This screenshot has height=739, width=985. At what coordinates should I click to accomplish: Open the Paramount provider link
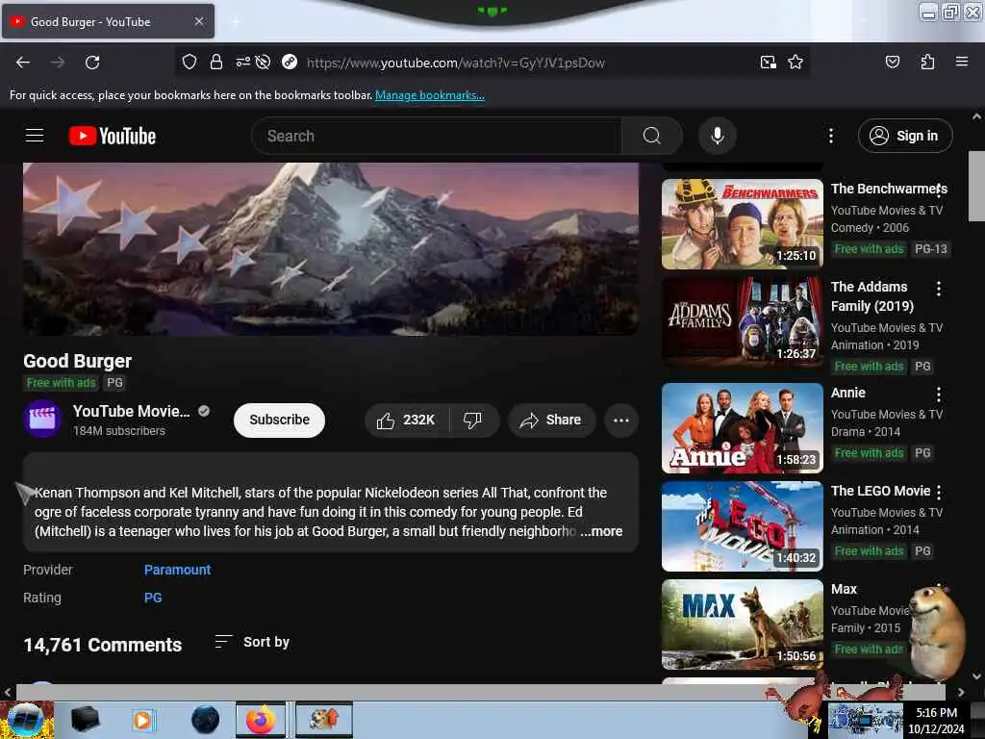coord(177,570)
